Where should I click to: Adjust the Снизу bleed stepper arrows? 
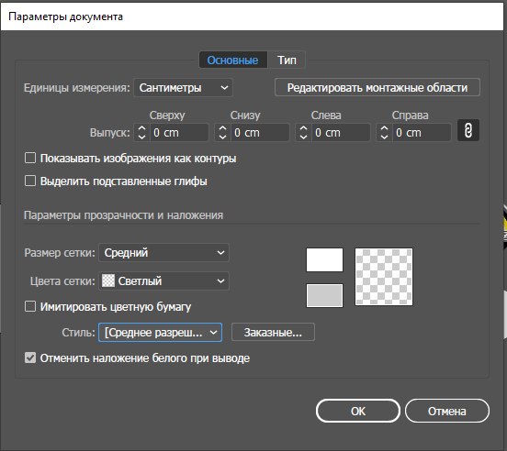[x=222, y=133]
